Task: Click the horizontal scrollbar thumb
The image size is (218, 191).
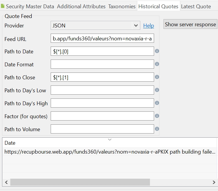Action: (x=80, y=182)
